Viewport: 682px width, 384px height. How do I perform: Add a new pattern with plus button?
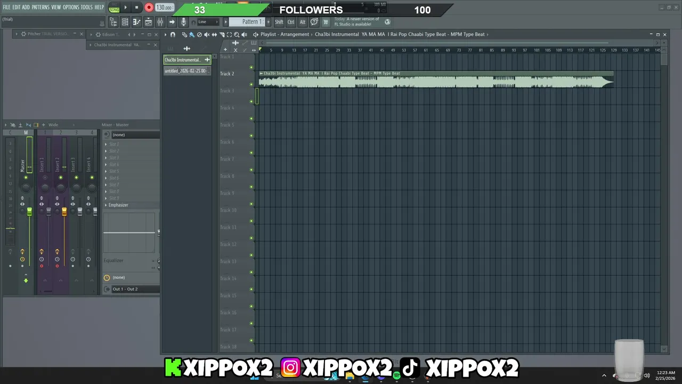[268, 22]
